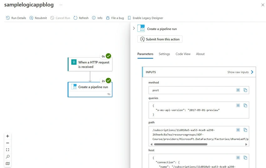The width and height of the screenshot is (266, 168).
Task: Open Run Details in the toolbar
Action: [16, 18]
